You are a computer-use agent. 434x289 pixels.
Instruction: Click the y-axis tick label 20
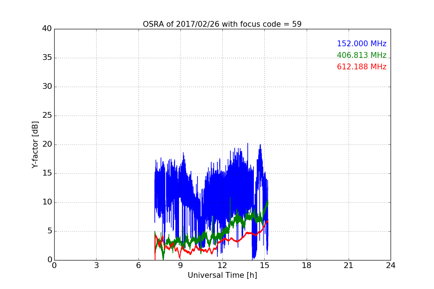tap(47, 144)
